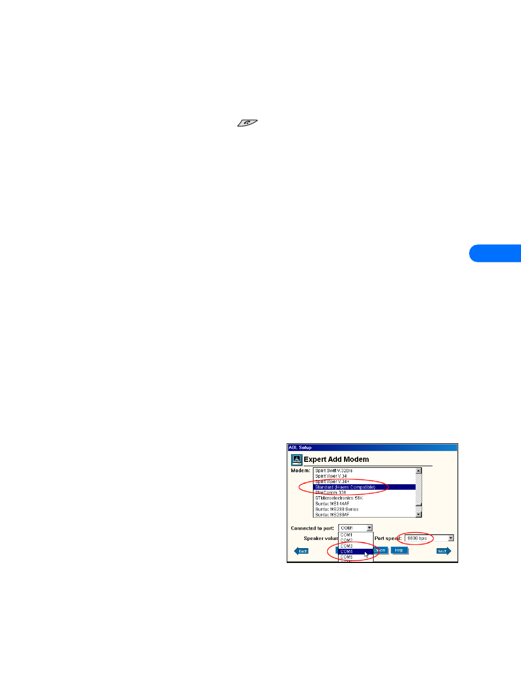Choose COM3 from the port list
This screenshot has width=521, height=675.
pos(356,546)
